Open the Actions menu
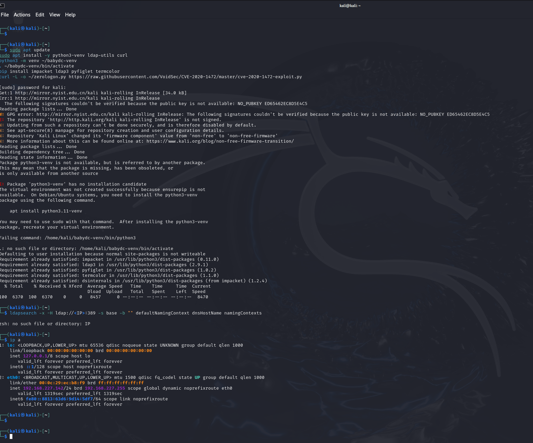Image resolution: width=533 pixels, height=443 pixels. (22, 15)
